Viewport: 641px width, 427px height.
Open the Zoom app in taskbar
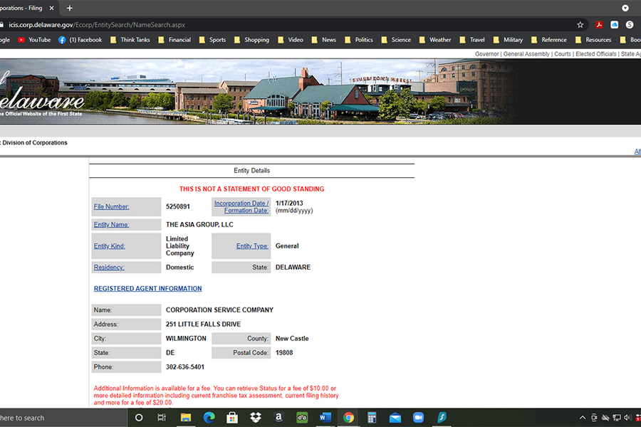418,418
